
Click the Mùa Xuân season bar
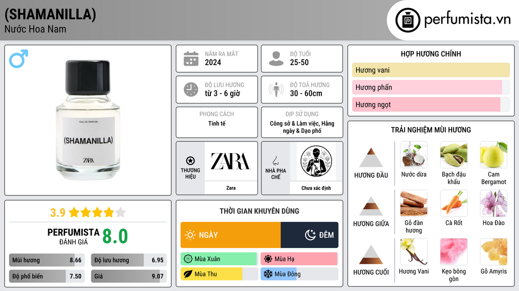click(219, 259)
